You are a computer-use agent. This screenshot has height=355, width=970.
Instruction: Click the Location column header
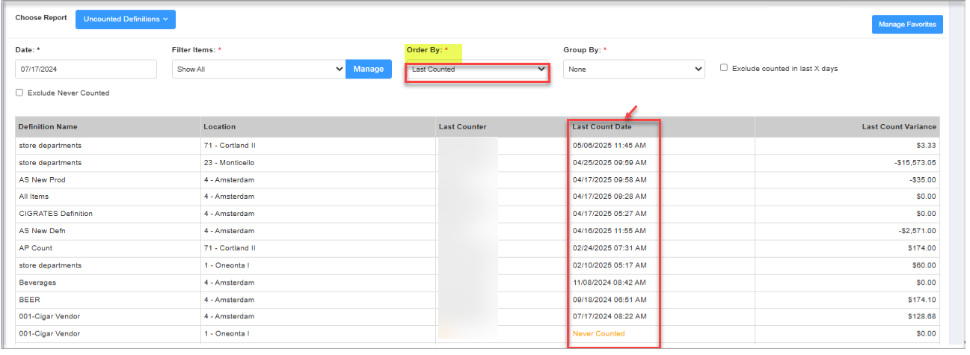pyautogui.click(x=219, y=127)
